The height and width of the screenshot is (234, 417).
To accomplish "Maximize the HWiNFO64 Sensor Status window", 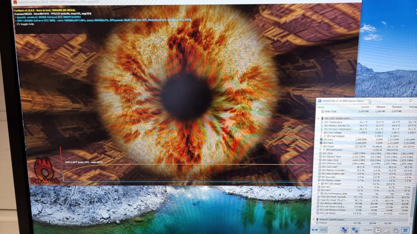I will 410,101.
